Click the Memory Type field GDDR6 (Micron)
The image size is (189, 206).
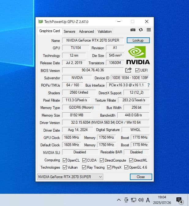[81, 107]
